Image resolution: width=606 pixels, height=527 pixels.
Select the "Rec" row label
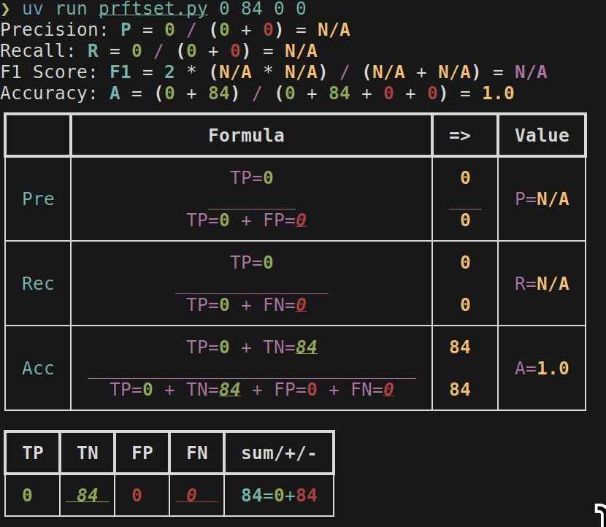pyautogui.click(x=38, y=283)
